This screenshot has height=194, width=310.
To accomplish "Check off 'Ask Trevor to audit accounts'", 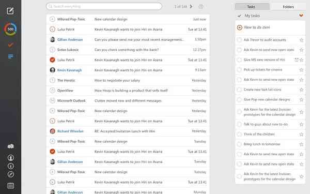I will (239, 40).
